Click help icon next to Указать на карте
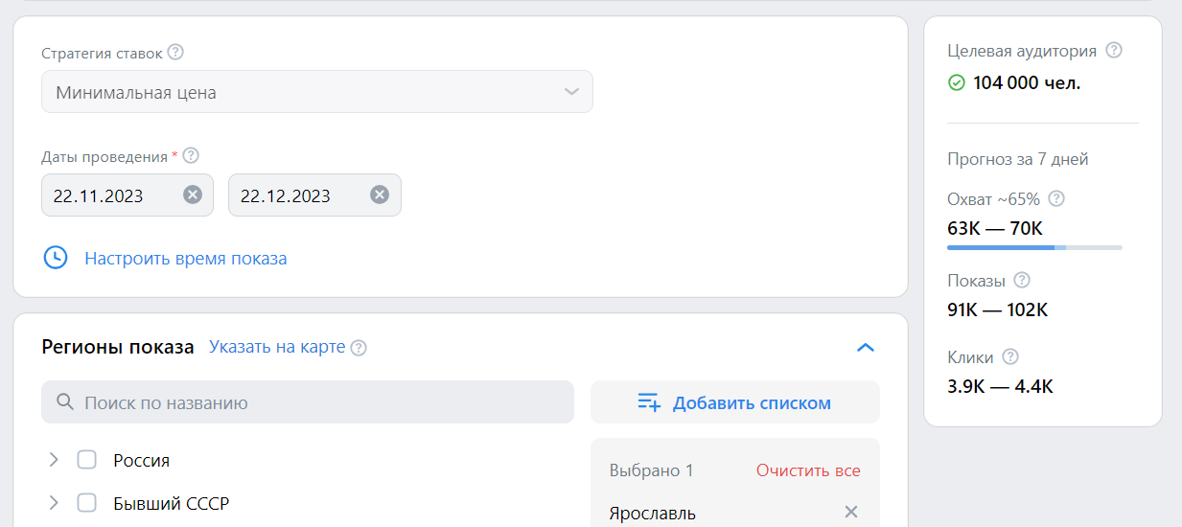Image resolution: width=1182 pixels, height=527 pixels. (359, 348)
